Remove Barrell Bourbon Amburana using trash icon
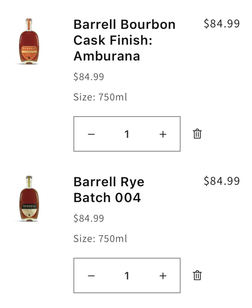The width and height of the screenshot is (252, 308). [197, 134]
